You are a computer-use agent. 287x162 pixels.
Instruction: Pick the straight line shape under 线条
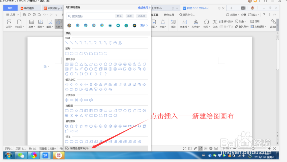[67, 43]
